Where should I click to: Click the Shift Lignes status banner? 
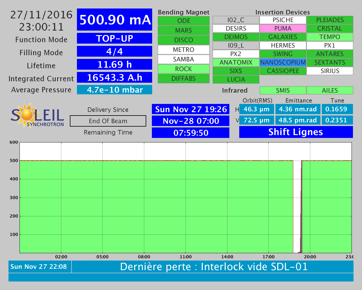(296, 132)
